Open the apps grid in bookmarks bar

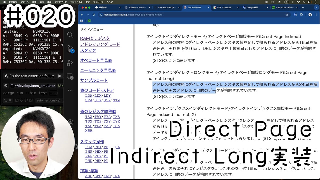pos(81,21)
